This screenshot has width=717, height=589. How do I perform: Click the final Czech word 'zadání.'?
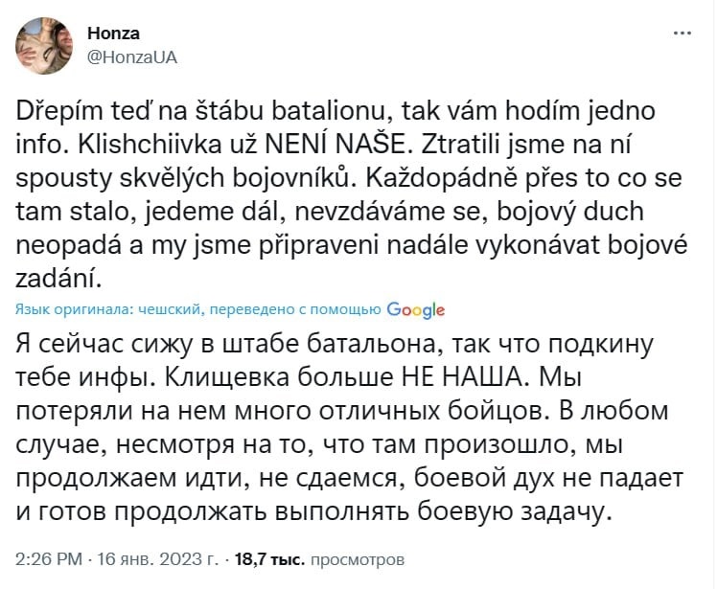pos(58,279)
